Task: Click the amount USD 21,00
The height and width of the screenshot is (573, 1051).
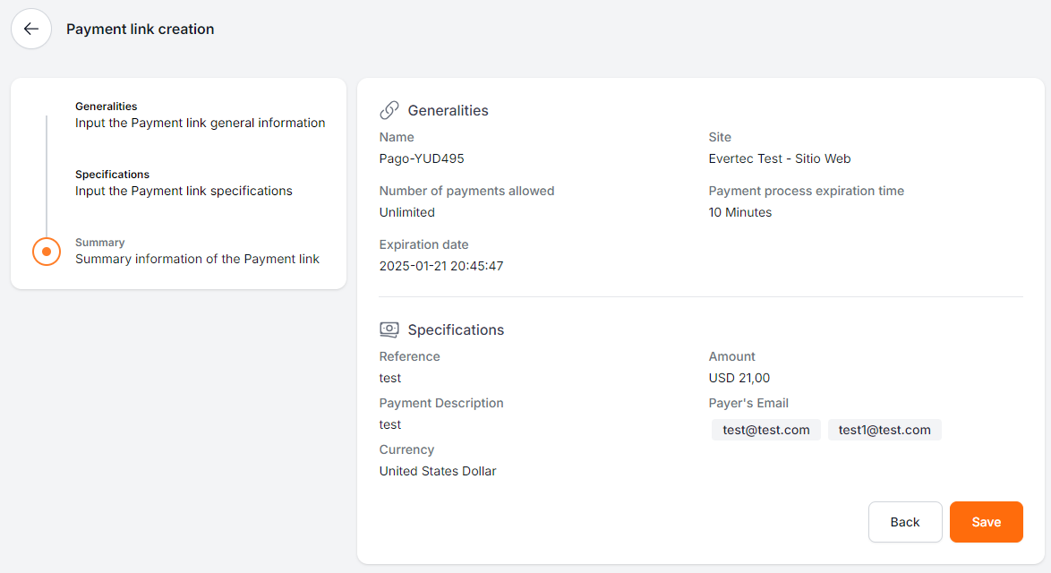Action: [739, 378]
